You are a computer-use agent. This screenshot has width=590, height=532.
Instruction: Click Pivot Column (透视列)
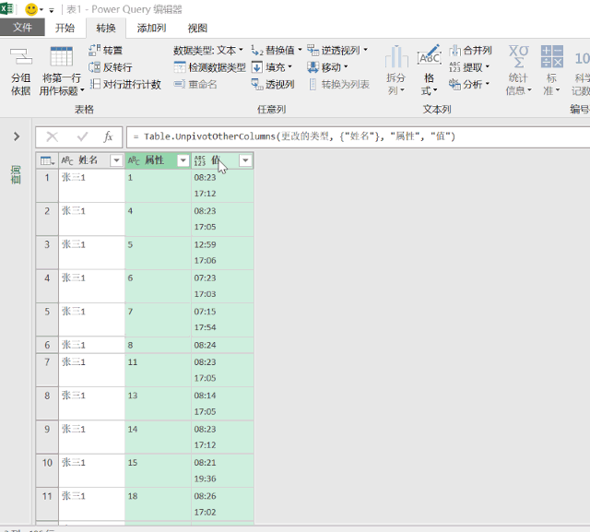[x=273, y=84]
